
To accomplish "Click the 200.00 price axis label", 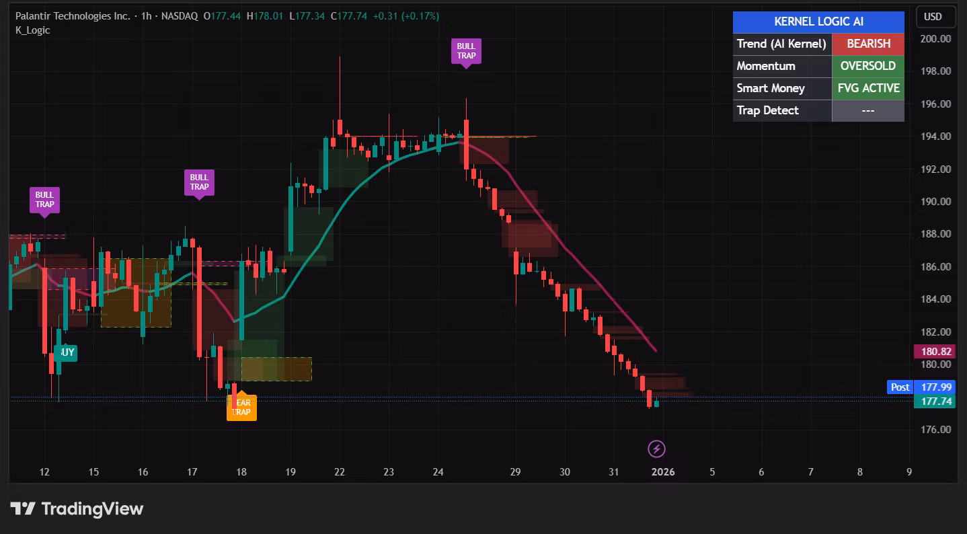I will point(937,38).
